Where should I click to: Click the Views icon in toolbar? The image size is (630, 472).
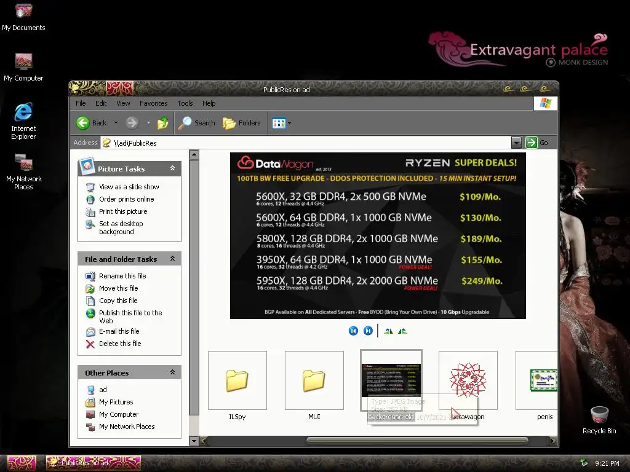[x=279, y=123]
